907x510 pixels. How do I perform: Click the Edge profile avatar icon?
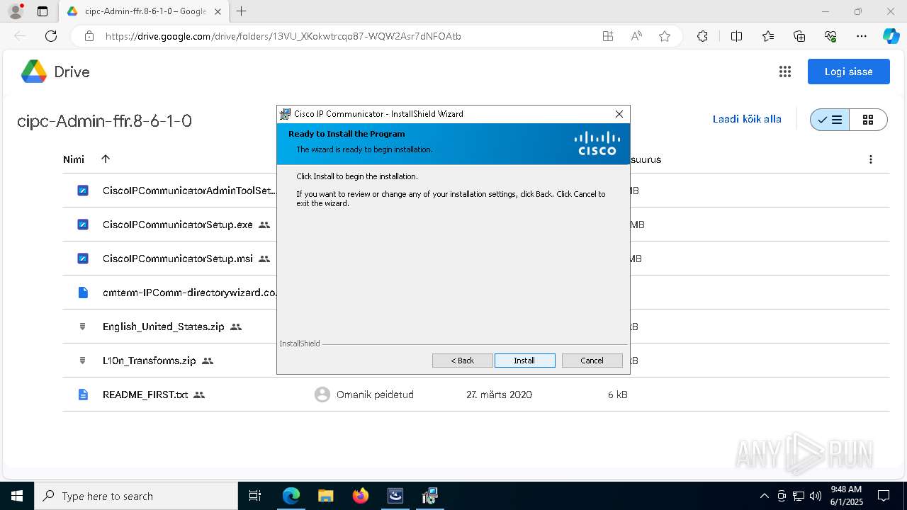(16, 11)
